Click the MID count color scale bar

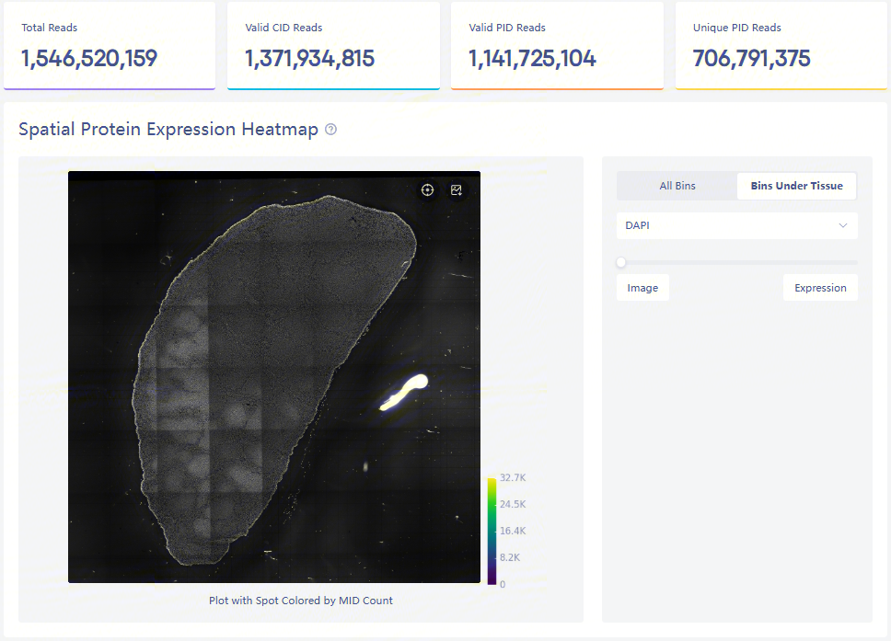pyautogui.click(x=492, y=531)
